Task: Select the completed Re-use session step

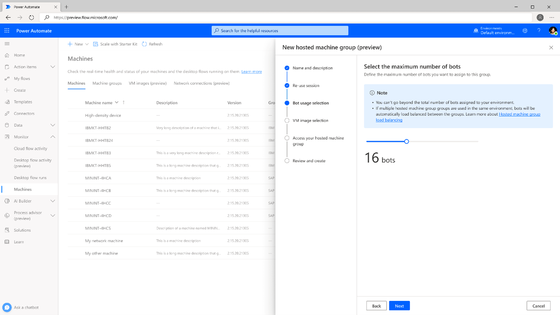Action: tap(307, 85)
